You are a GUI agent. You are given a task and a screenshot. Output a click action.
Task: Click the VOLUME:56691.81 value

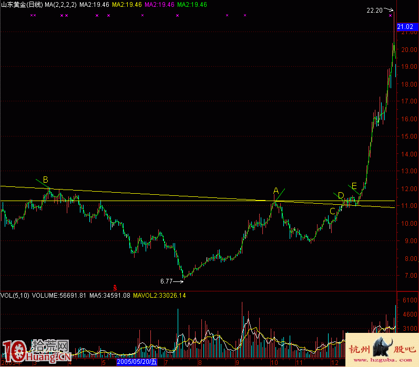59,296
